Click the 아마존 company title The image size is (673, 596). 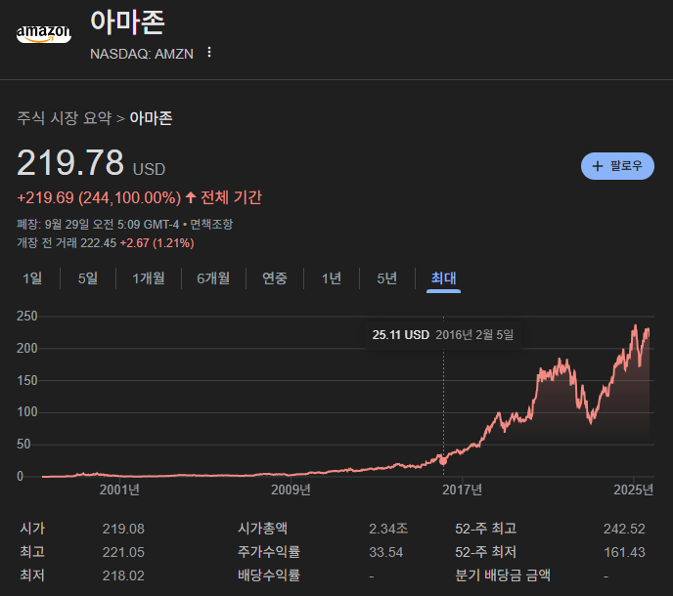(x=127, y=21)
